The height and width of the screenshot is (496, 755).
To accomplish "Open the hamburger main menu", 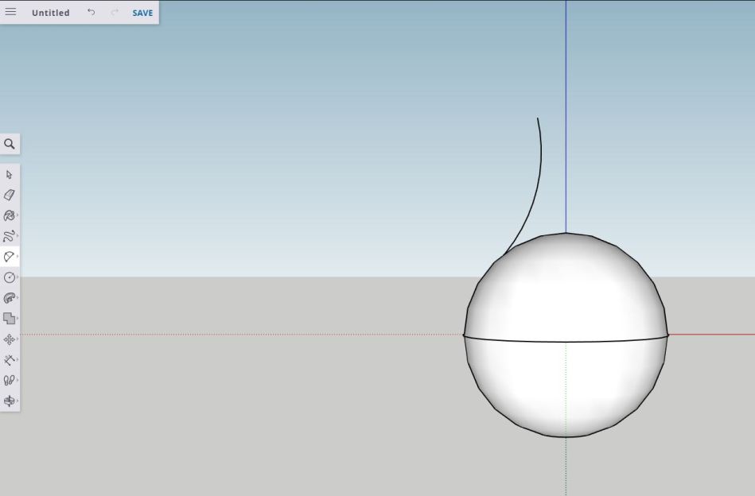I will (x=10, y=13).
